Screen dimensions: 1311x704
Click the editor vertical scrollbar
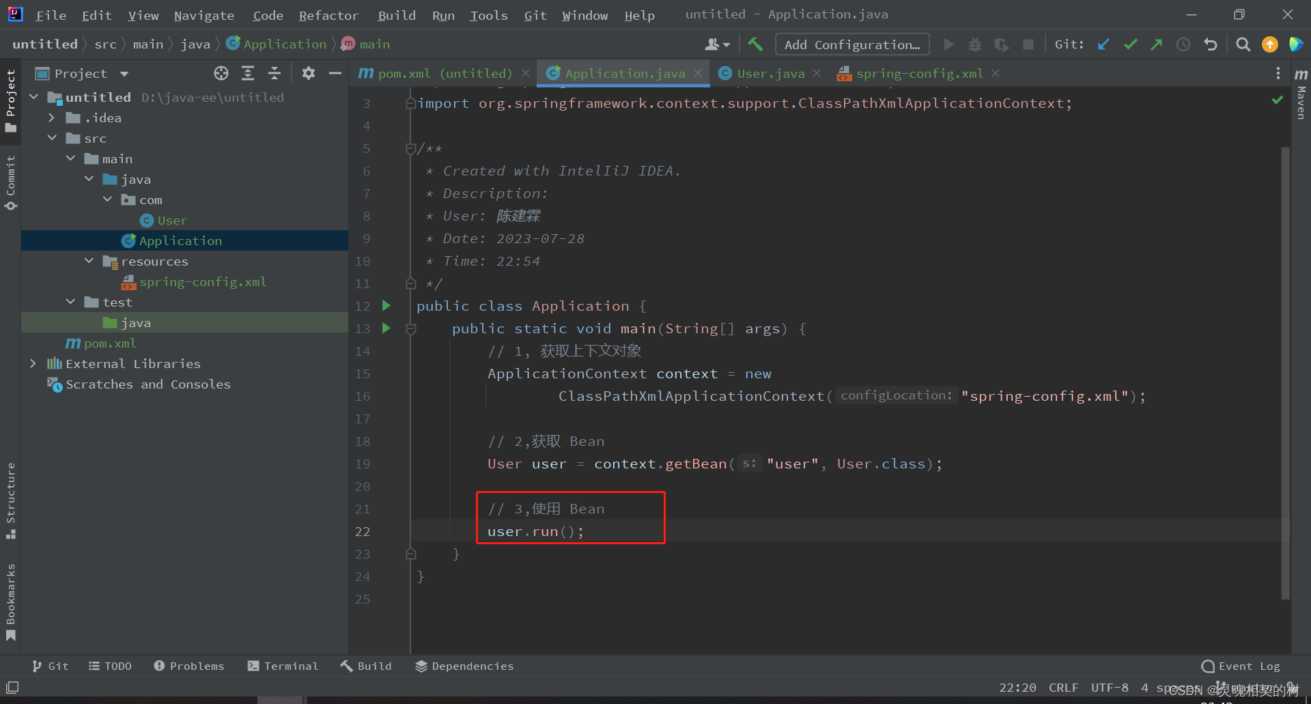point(1286,372)
